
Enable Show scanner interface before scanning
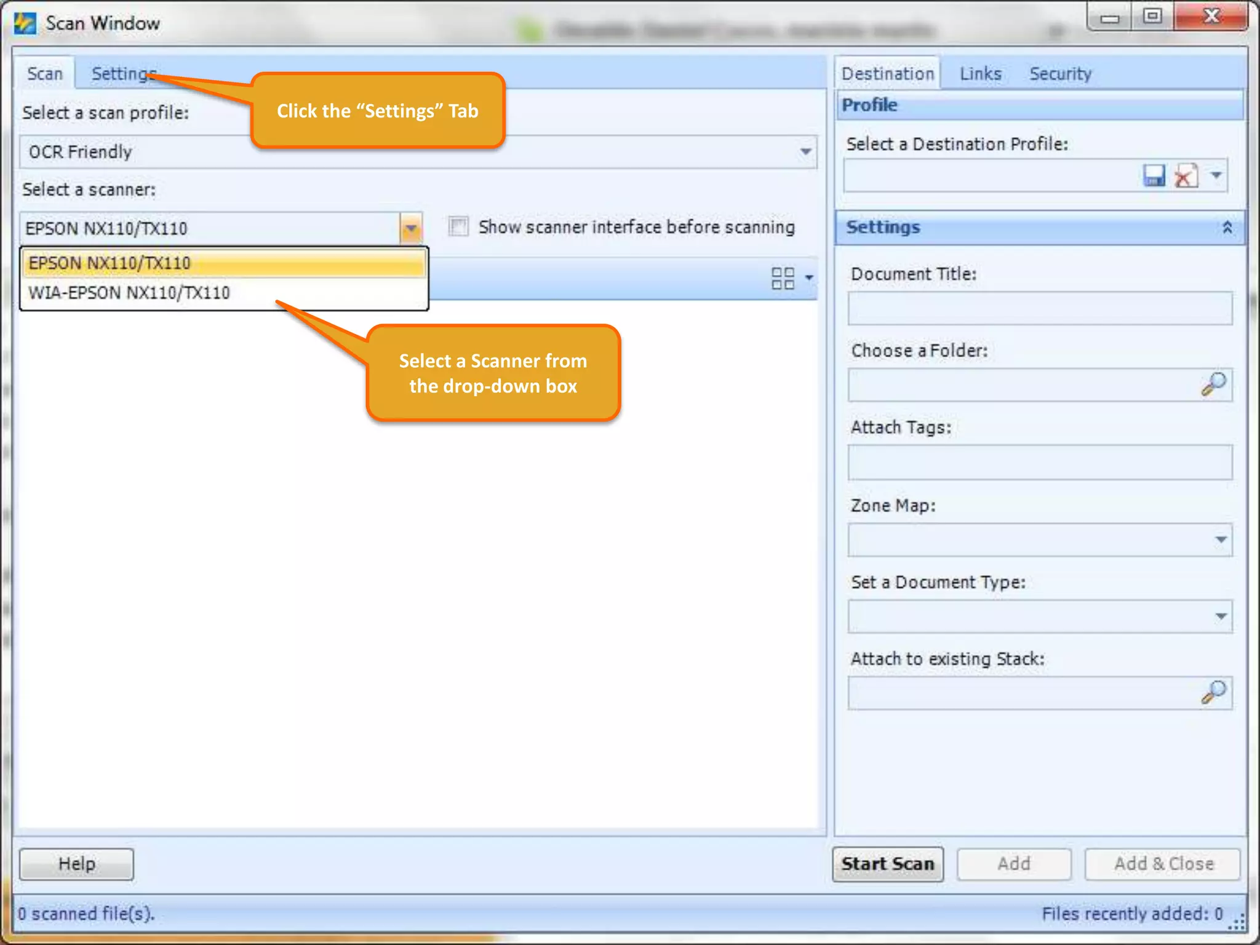pos(458,226)
